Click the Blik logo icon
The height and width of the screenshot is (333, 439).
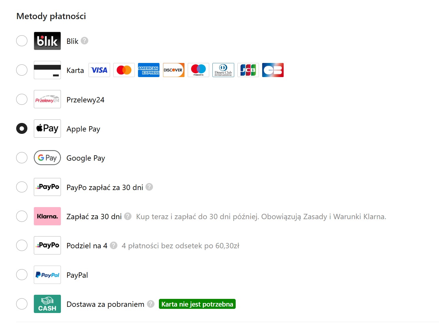[47, 41]
